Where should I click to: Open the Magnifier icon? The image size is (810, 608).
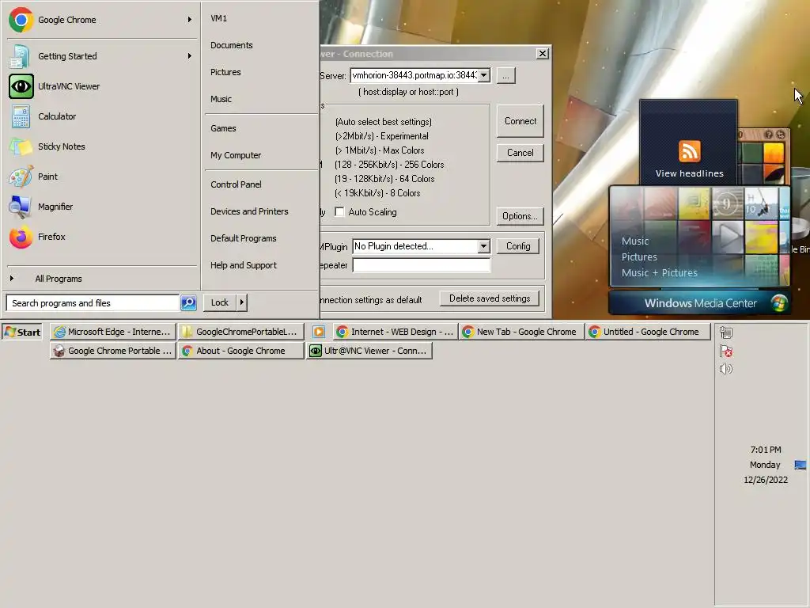point(21,207)
